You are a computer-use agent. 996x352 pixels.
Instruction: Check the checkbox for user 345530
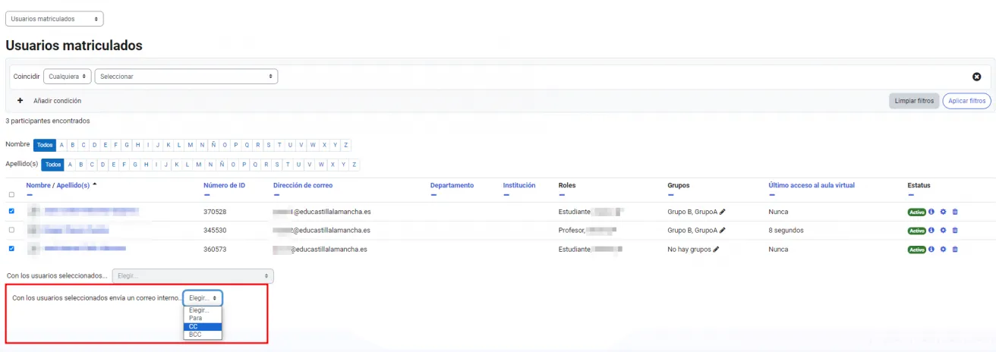pos(11,230)
